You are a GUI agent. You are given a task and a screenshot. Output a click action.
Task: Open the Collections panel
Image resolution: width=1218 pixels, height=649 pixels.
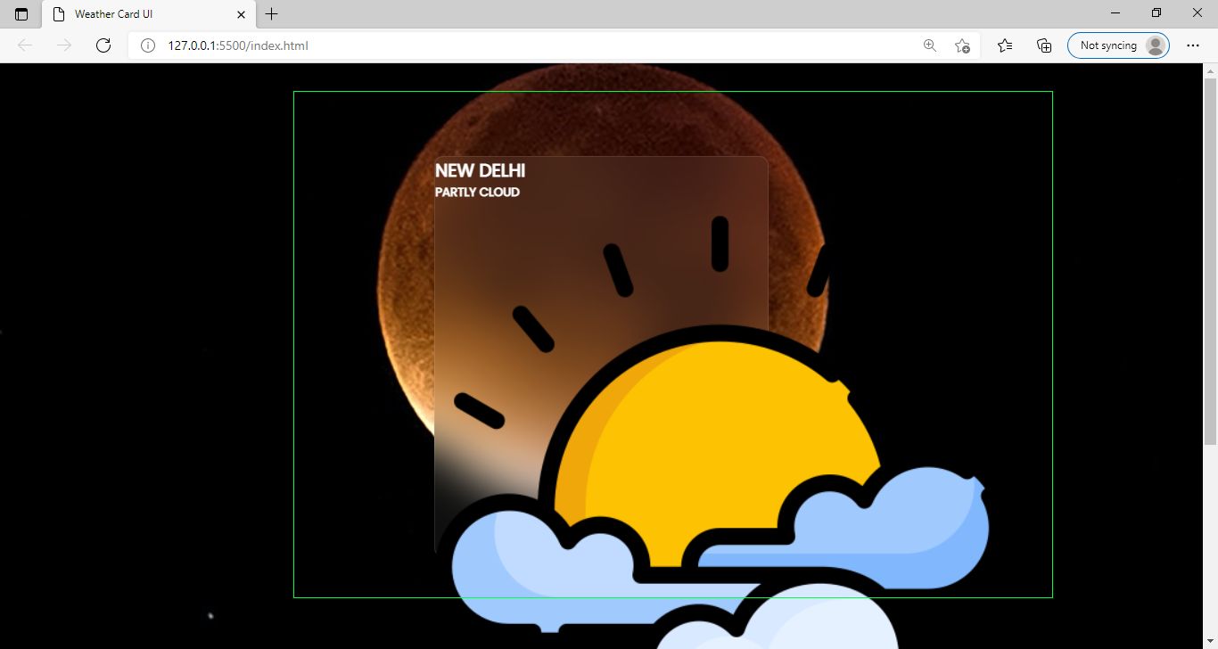pos(1044,45)
